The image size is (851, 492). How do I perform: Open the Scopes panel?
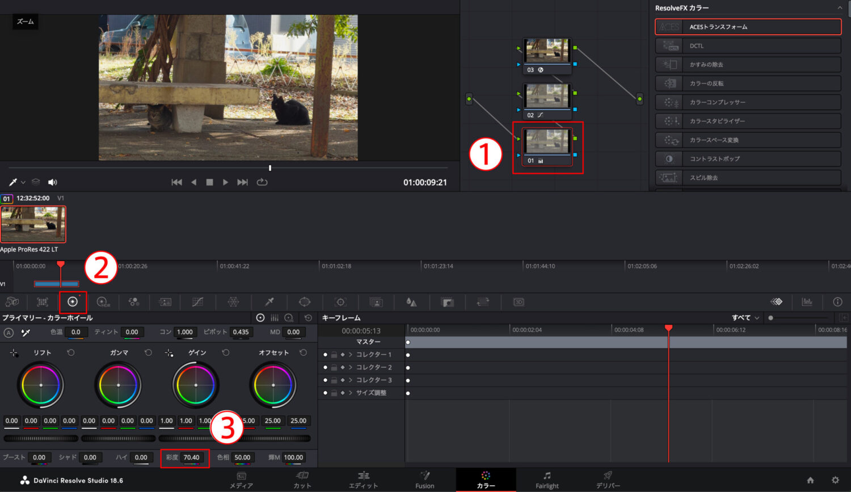807,302
